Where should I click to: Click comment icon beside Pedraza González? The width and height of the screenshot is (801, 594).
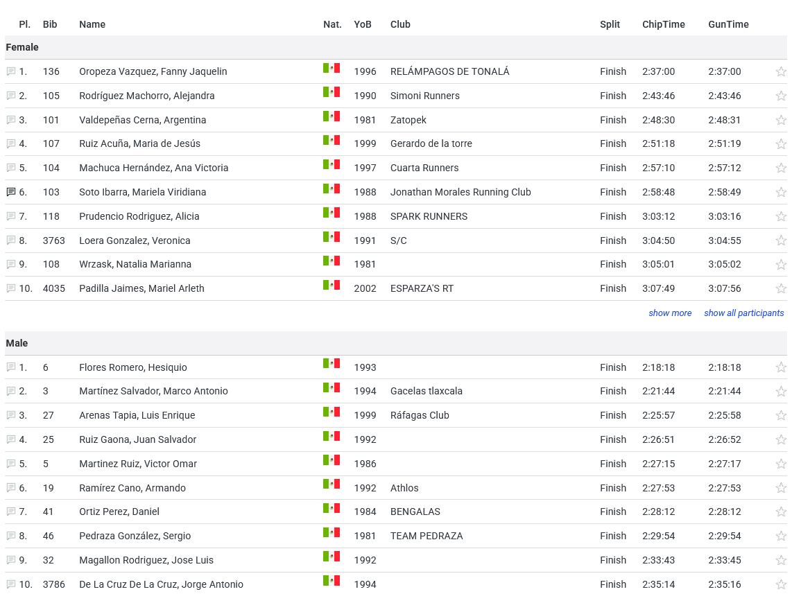tap(11, 536)
